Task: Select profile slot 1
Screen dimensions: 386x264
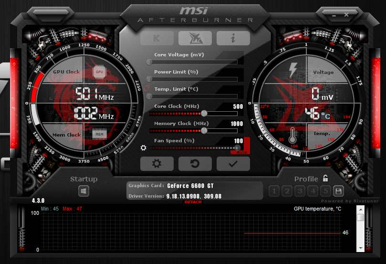Action: point(274,191)
